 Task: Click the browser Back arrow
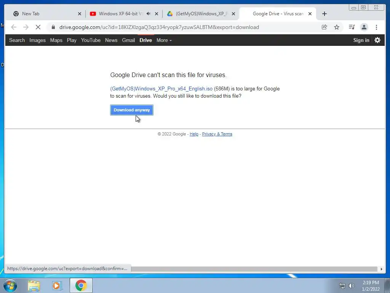(14, 27)
